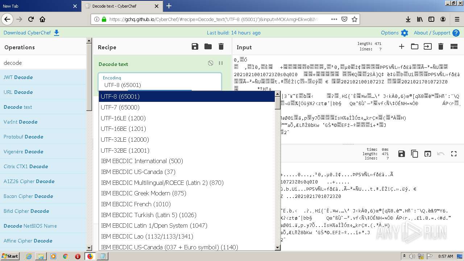464x261 pixels.
Task: Click the operations search field
Action: pyautogui.click(x=43, y=63)
